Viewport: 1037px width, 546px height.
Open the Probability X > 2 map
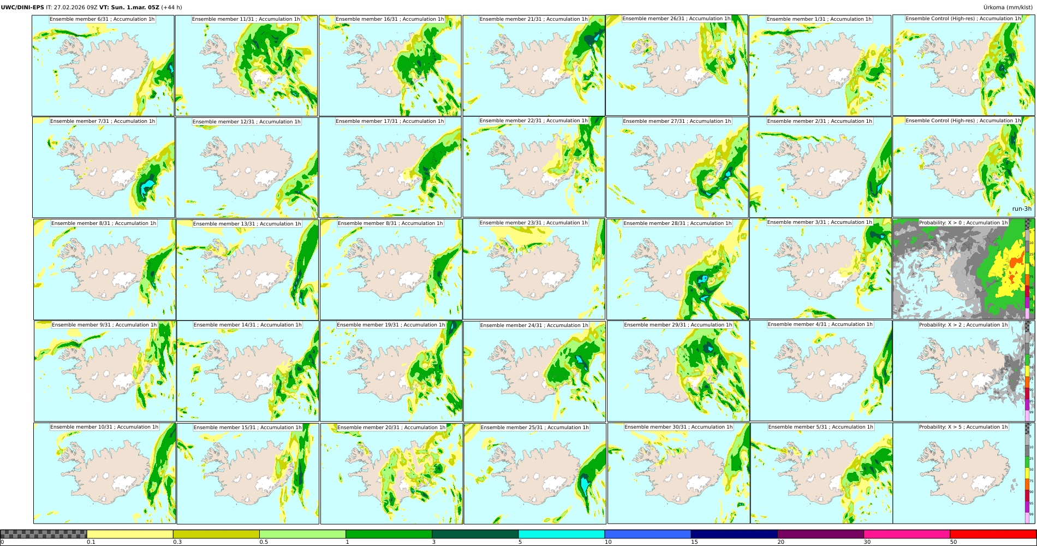point(964,371)
